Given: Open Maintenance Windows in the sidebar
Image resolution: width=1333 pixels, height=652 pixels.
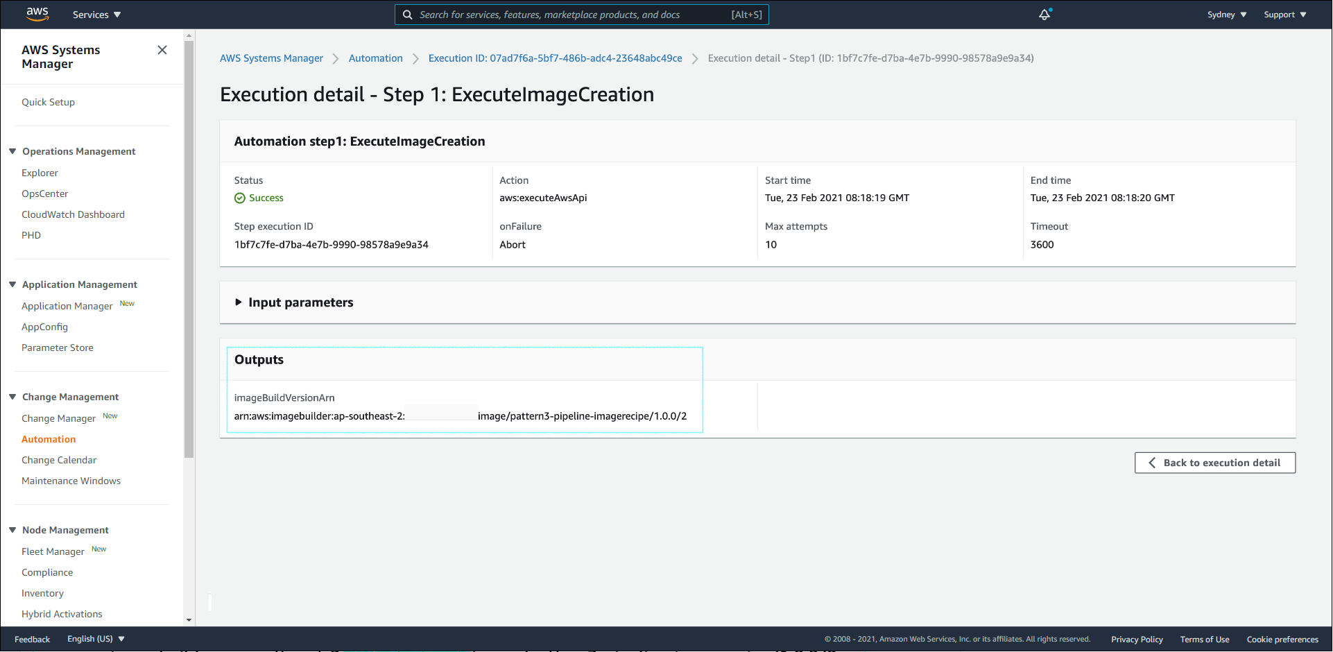Looking at the screenshot, I should point(71,481).
